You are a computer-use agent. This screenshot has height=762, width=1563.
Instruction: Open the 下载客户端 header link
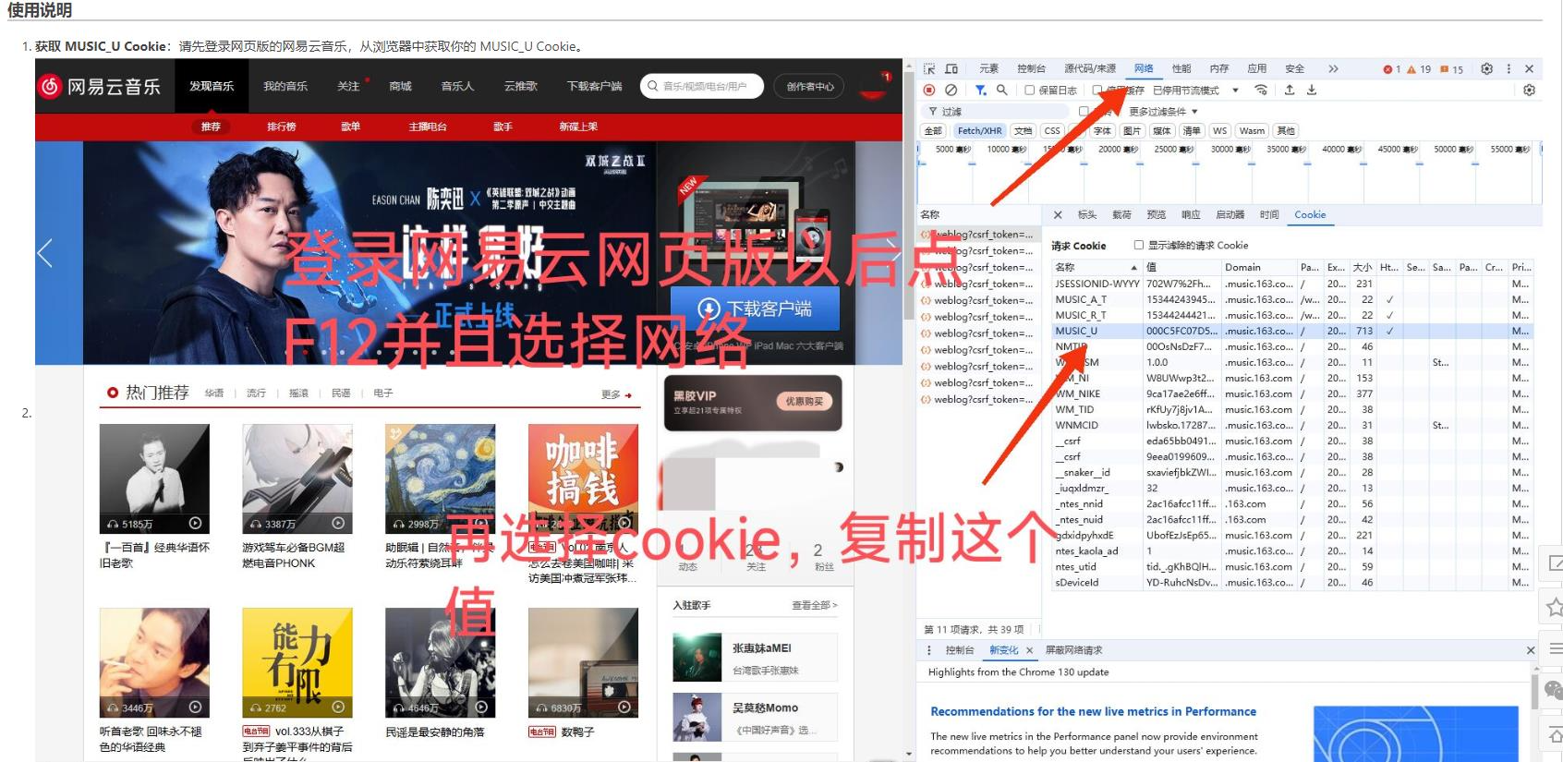pos(594,86)
